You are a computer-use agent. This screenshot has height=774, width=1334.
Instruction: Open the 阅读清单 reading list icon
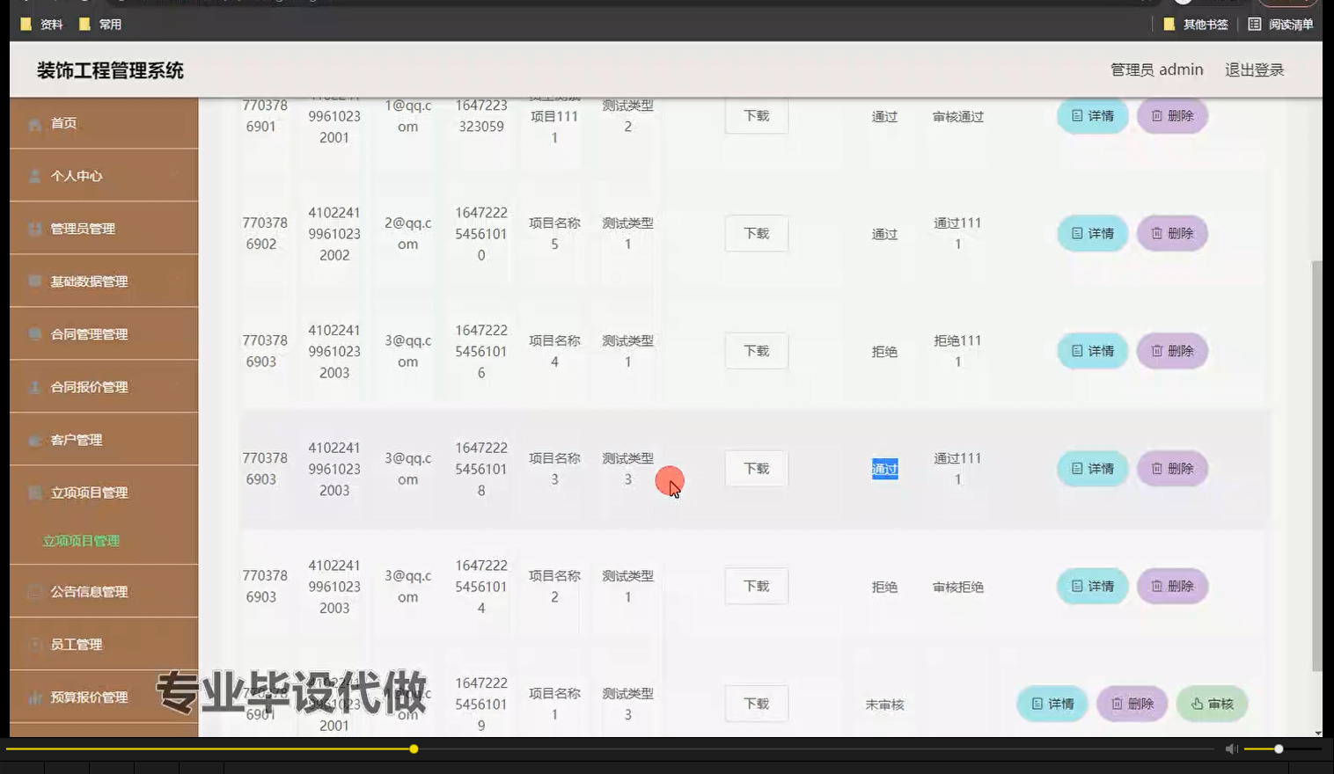1256,24
